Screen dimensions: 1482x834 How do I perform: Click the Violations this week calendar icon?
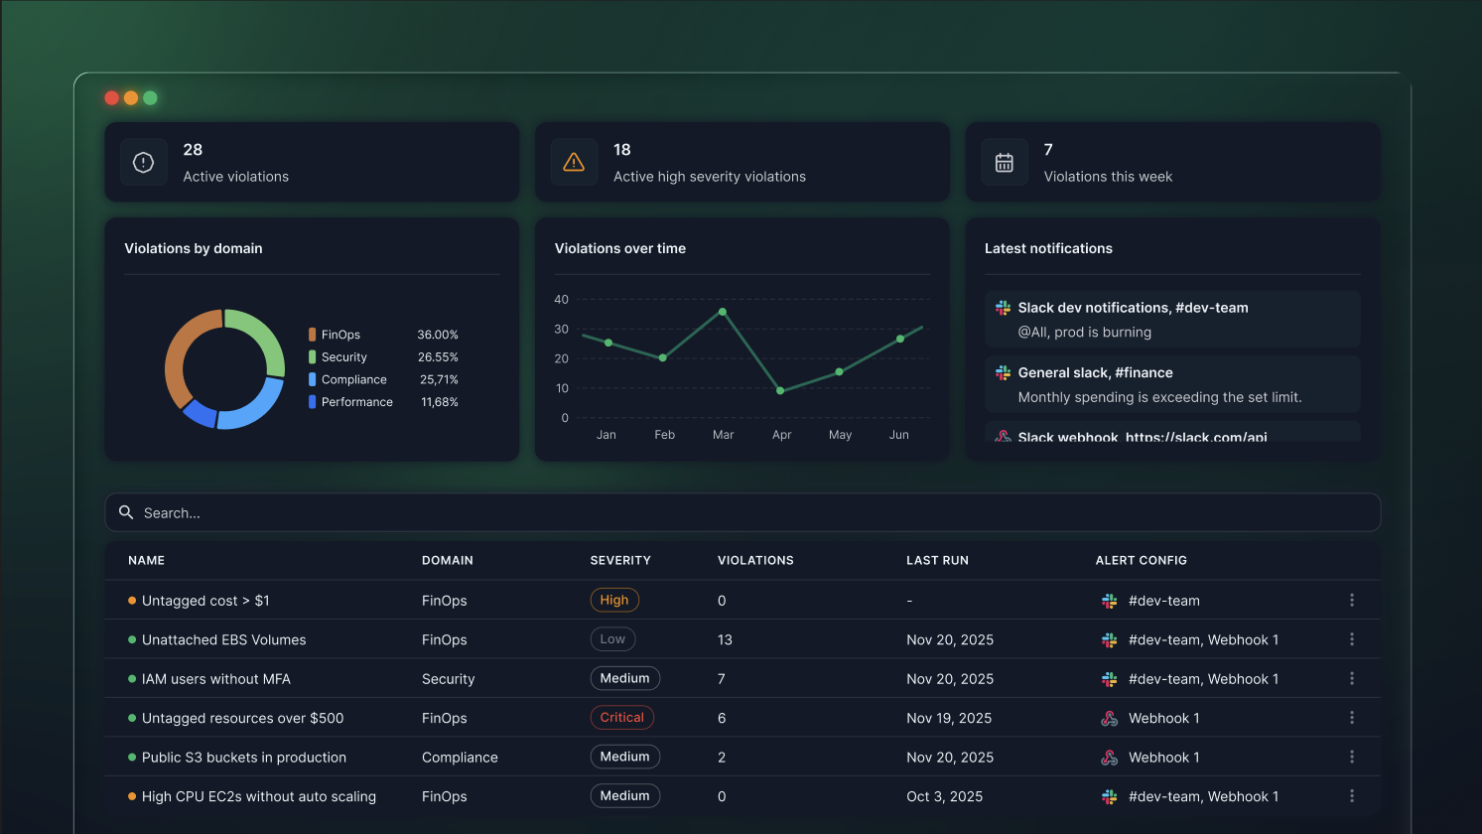coord(1004,163)
